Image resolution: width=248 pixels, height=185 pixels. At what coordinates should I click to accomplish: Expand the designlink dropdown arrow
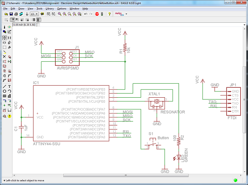tap(126, 14)
